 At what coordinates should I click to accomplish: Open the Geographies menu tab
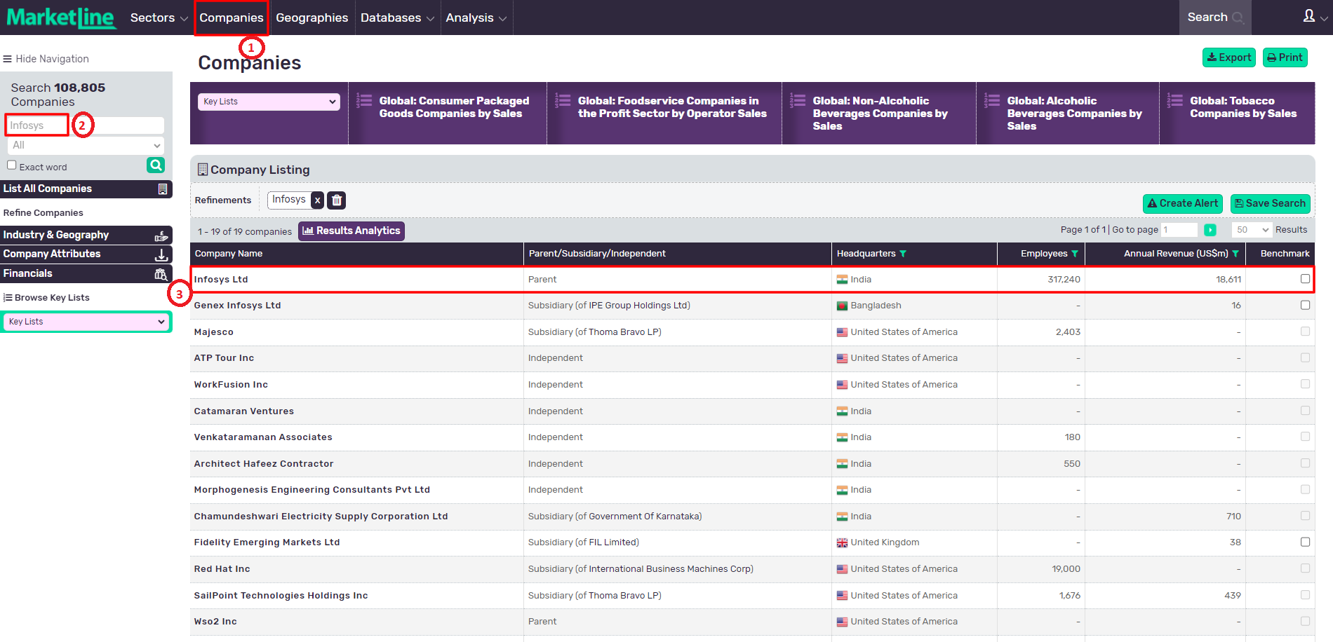click(312, 18)
